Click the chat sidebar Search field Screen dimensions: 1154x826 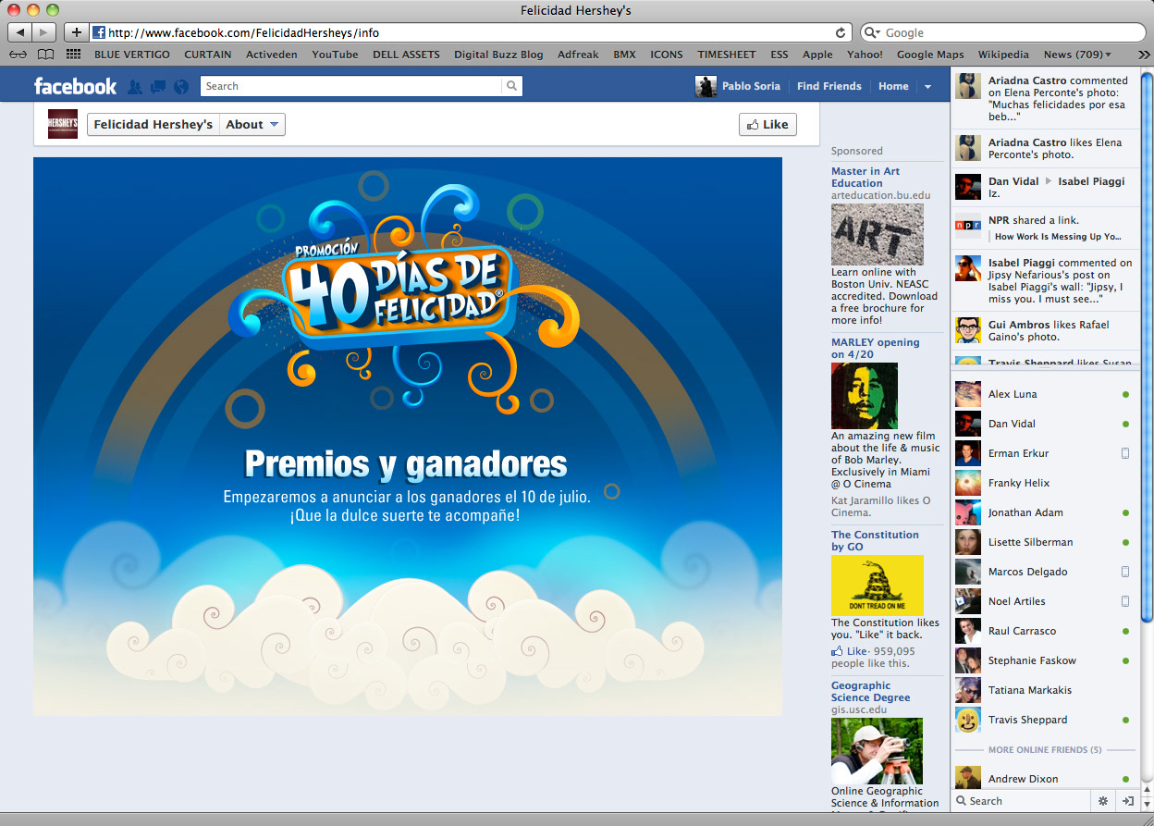[x=1021, y=801]
